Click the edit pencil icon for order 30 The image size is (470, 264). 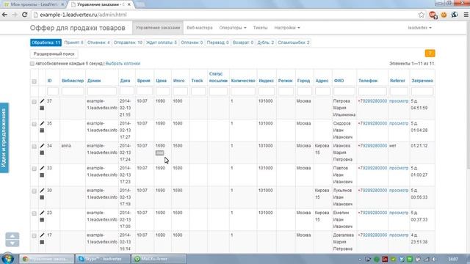[x=42, y=191]
